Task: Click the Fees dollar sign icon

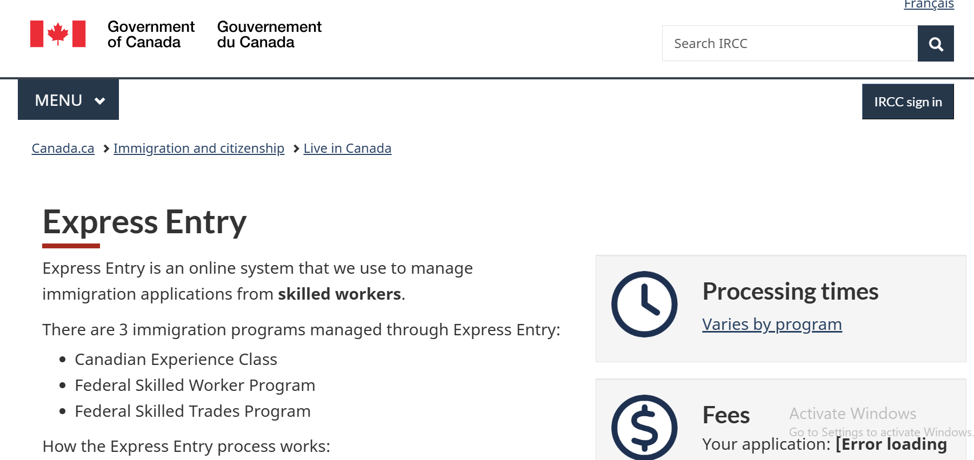Action: (x=644, y=427)
